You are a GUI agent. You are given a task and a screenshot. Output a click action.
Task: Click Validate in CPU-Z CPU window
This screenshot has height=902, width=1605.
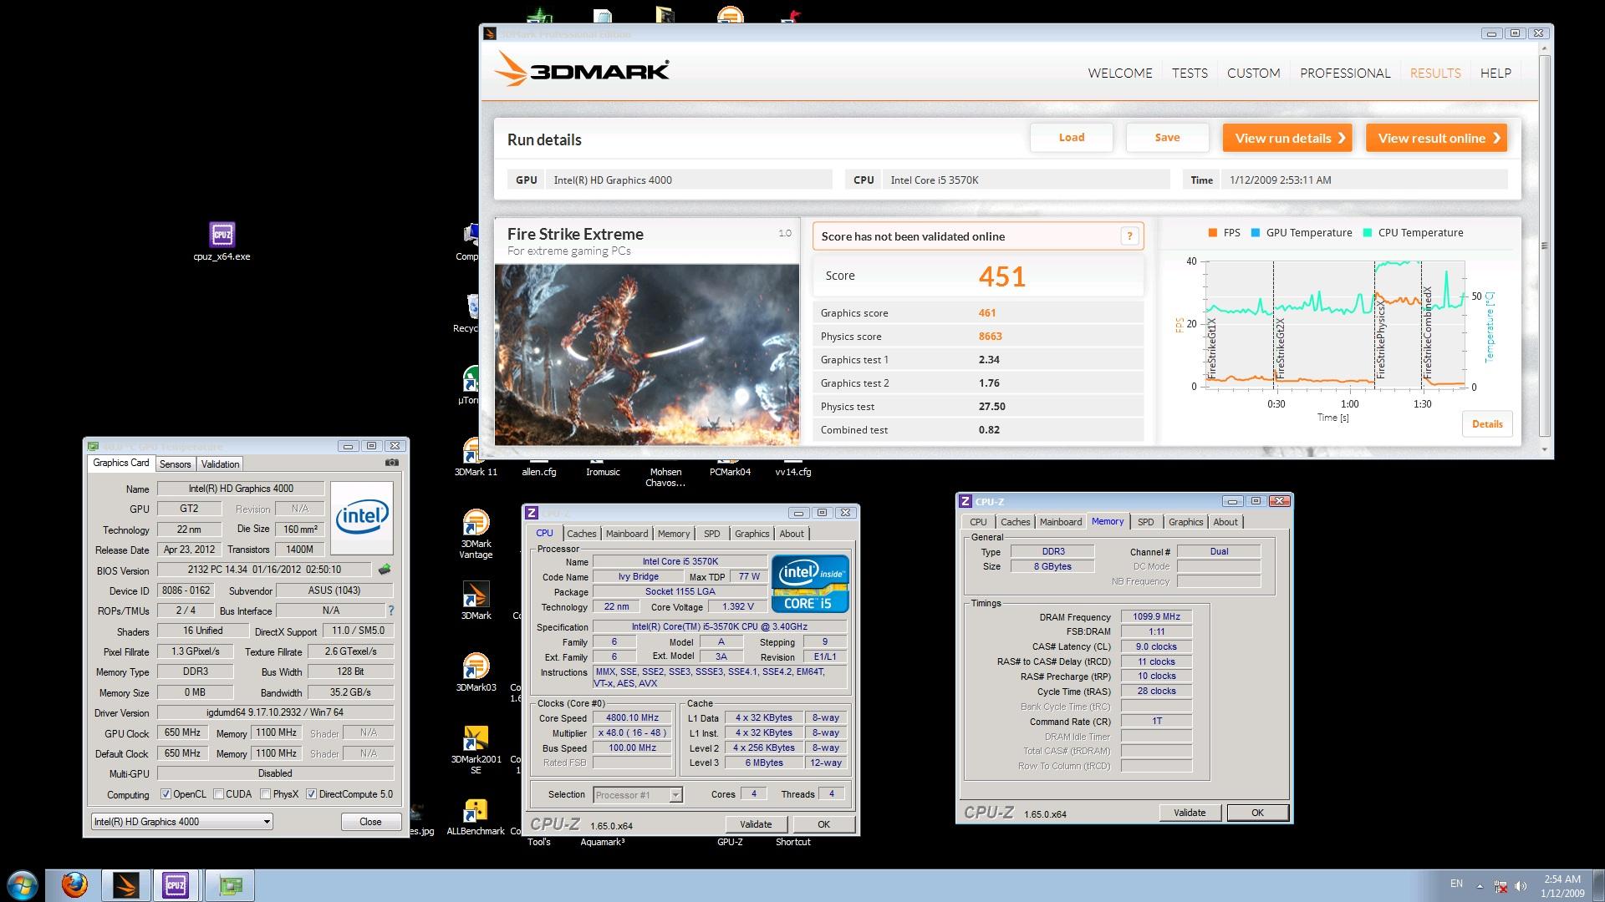tap(756, 824)
